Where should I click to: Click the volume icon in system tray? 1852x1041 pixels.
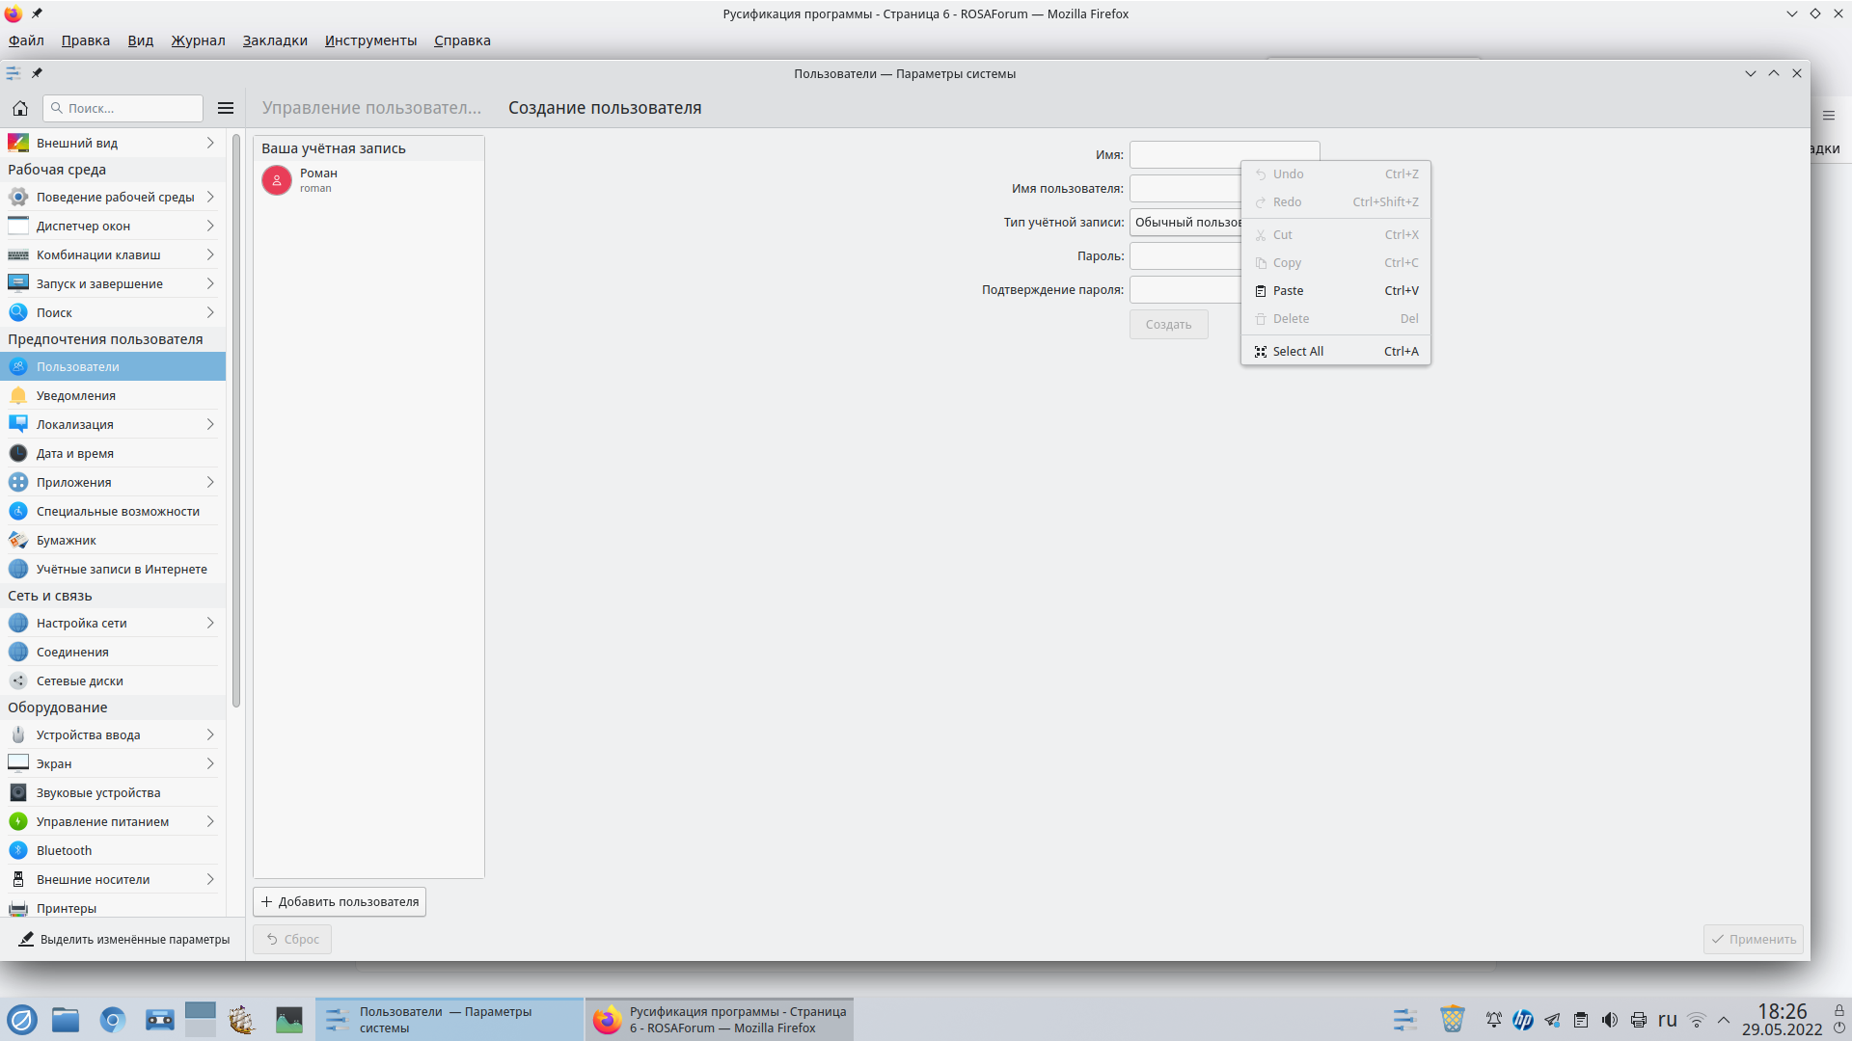tap(1610, 1020)
